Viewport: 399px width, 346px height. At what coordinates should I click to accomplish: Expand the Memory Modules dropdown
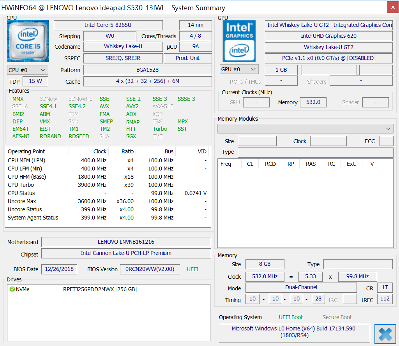pos(305,129)
